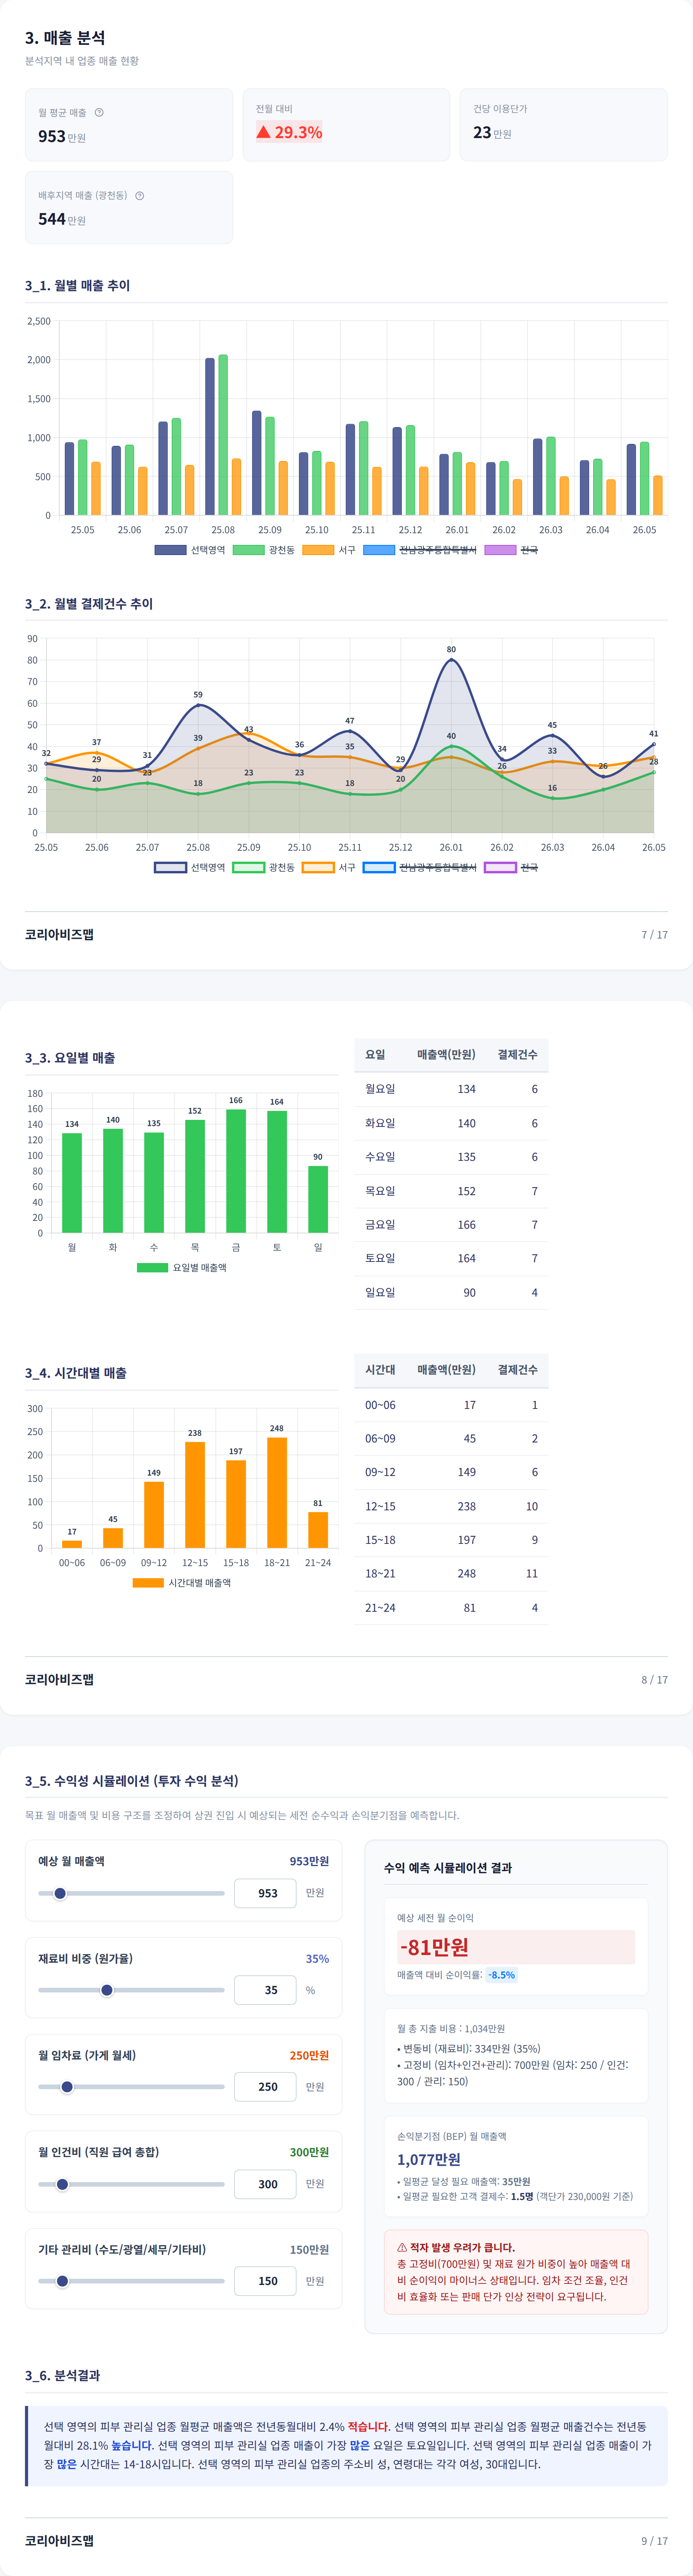Click the 250 월 임차료 input box
The image size is (693, 2576).
265,2087
